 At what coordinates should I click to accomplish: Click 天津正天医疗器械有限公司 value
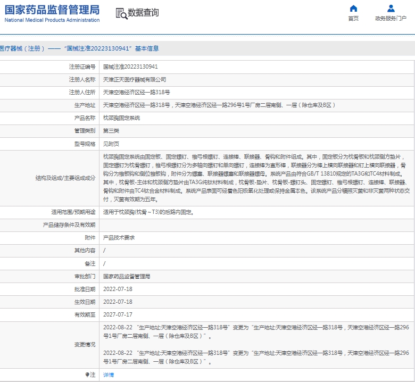pyautogui.click(x=135, y=79)
